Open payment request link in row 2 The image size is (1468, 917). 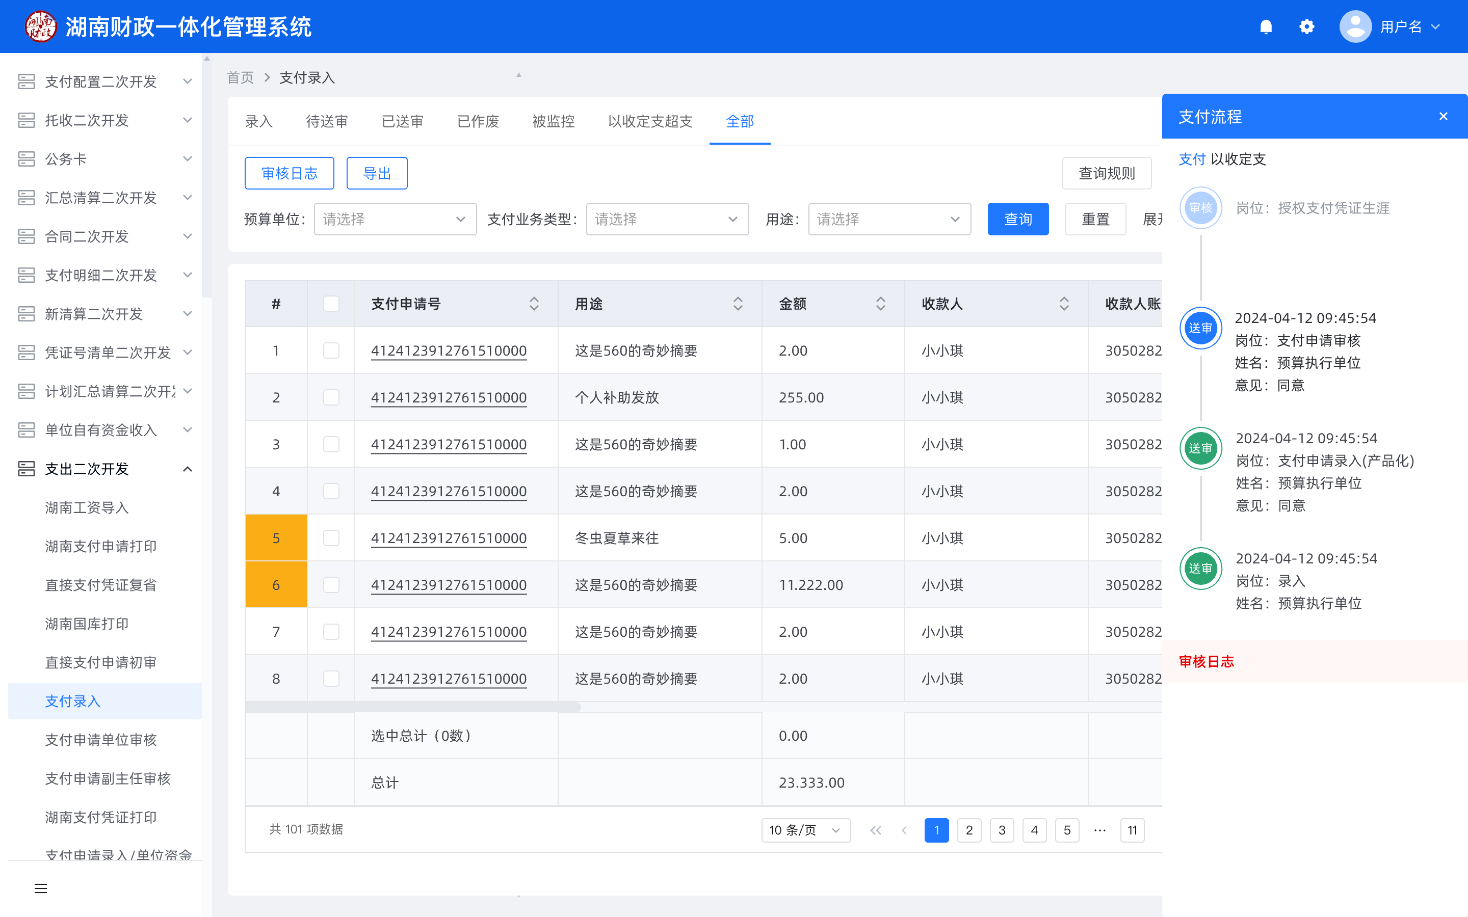click(448, 398)
